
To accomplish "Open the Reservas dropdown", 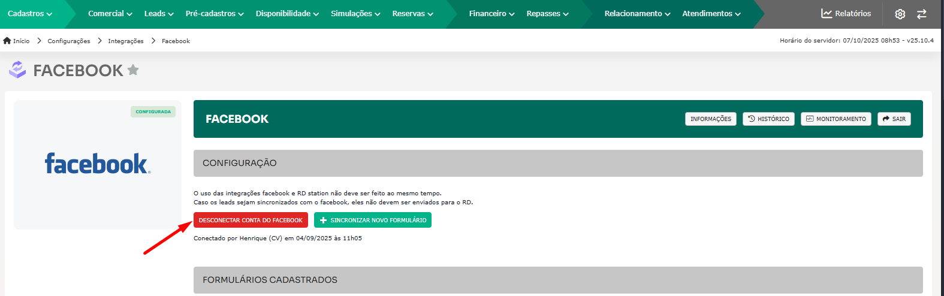I will point(412,13).
